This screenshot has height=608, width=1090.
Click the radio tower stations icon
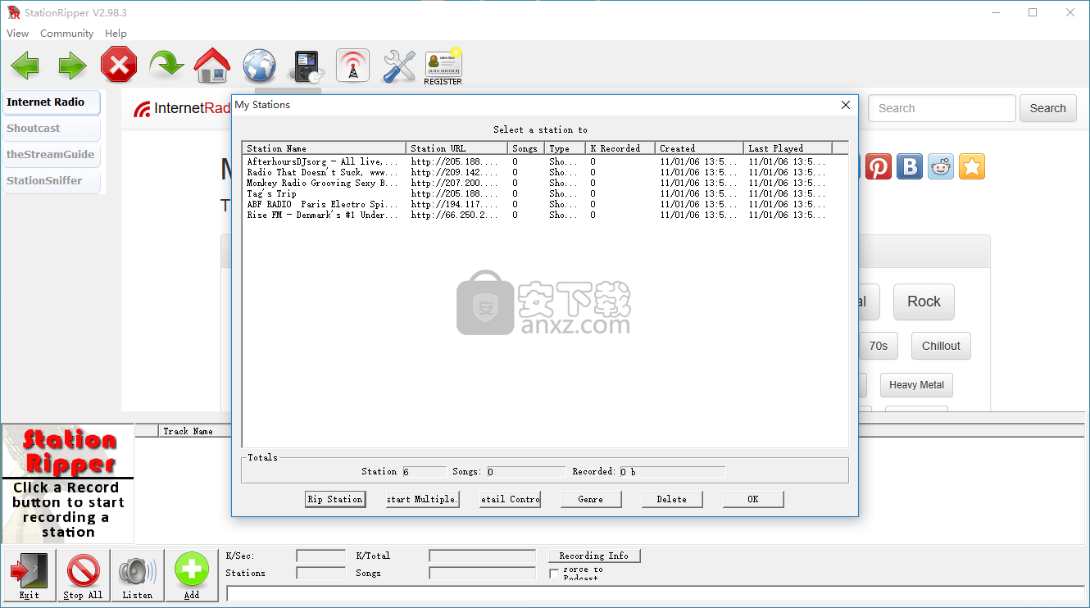point(353,66)
